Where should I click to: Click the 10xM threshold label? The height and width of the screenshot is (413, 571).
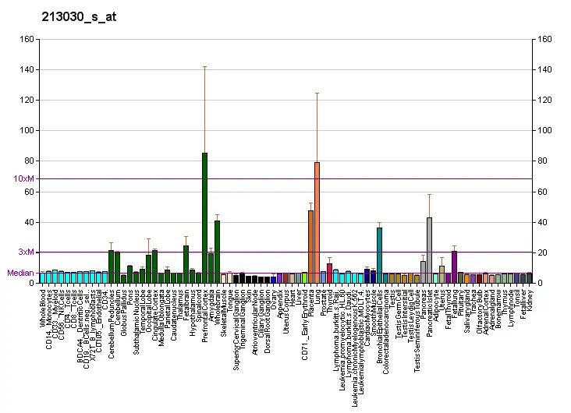click(x=23, y=179)
